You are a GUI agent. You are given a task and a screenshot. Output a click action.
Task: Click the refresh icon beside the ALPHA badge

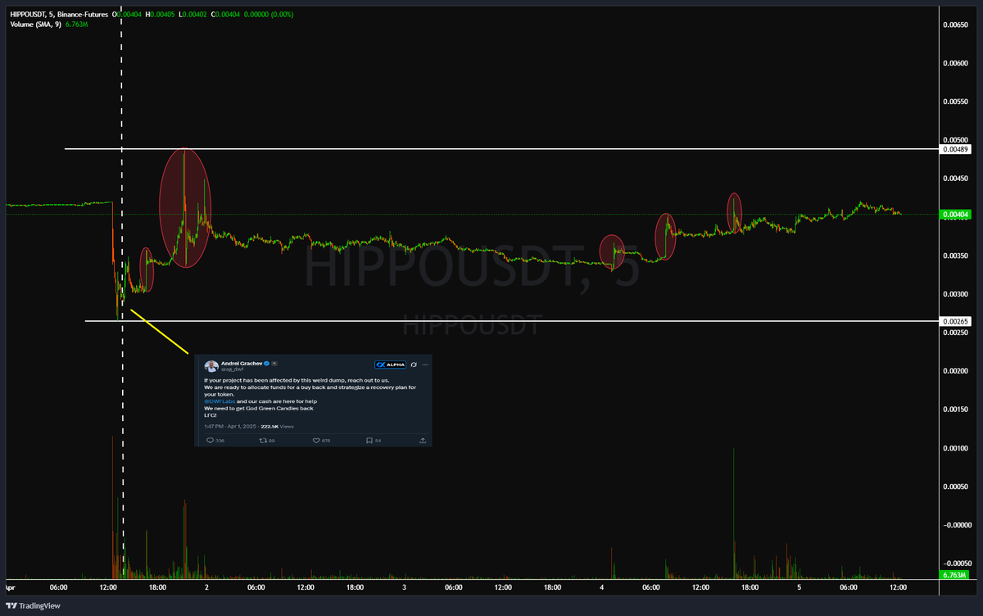[x=413, y=365]
